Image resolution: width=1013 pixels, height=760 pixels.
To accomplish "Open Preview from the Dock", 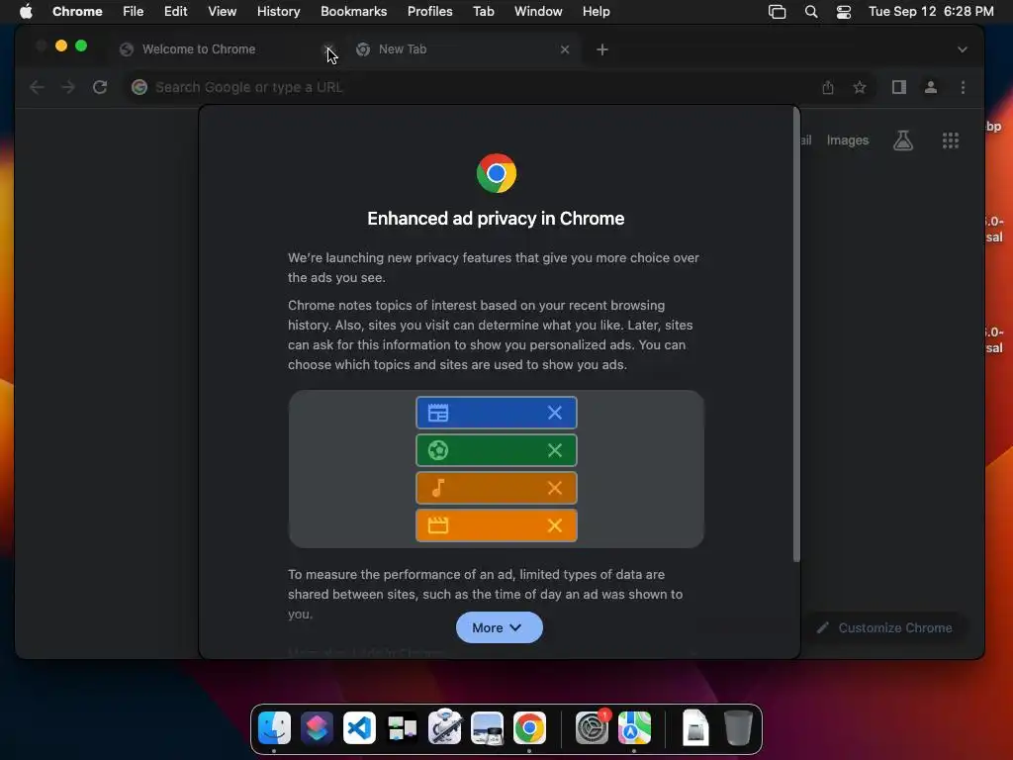I will pos(487,727).
